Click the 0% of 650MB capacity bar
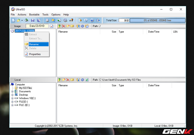Image resolution: width=194 pixels, height=135 pixels. click(158, 20)
